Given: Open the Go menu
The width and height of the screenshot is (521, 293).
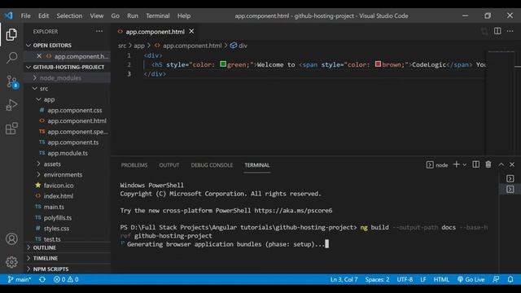Looking at the screenshot, I should [115, 15].
